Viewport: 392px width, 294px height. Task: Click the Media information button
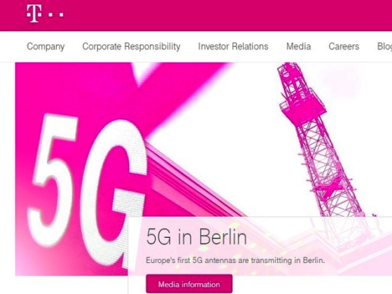point(189,284)
